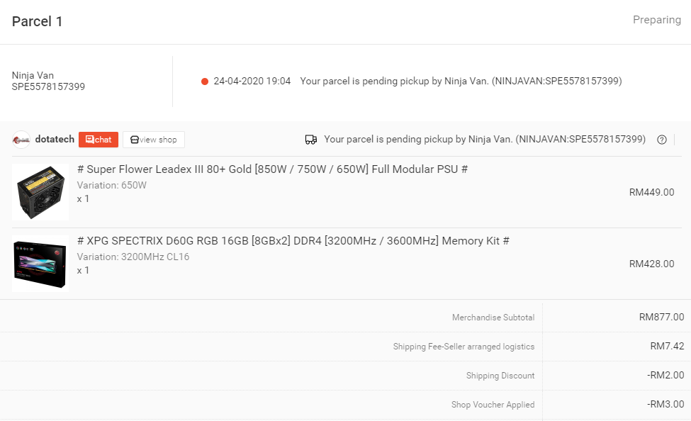The height and width of the screenshot is (421, 691).
Task: Click the dotatech shop avatar logo
Action: [x=21, y=140]
